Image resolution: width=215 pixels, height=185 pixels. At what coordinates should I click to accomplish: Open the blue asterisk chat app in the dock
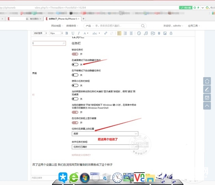click(x=63, y=177)
